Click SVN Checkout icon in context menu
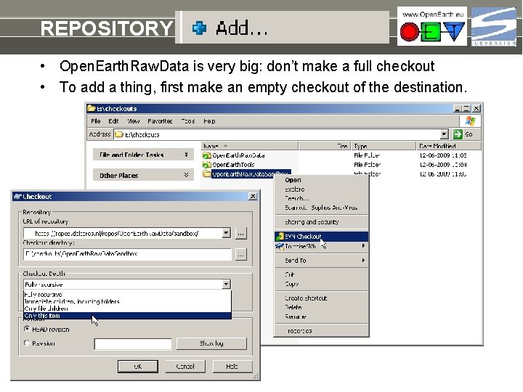 [x=280, y=237]
